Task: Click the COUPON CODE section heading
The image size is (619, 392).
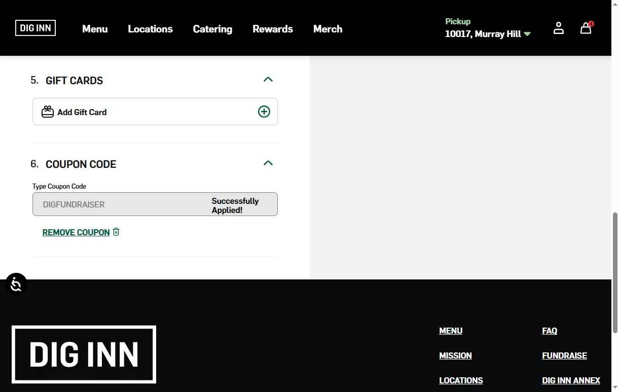Action: pyautogui.click(x=81, y=164)
